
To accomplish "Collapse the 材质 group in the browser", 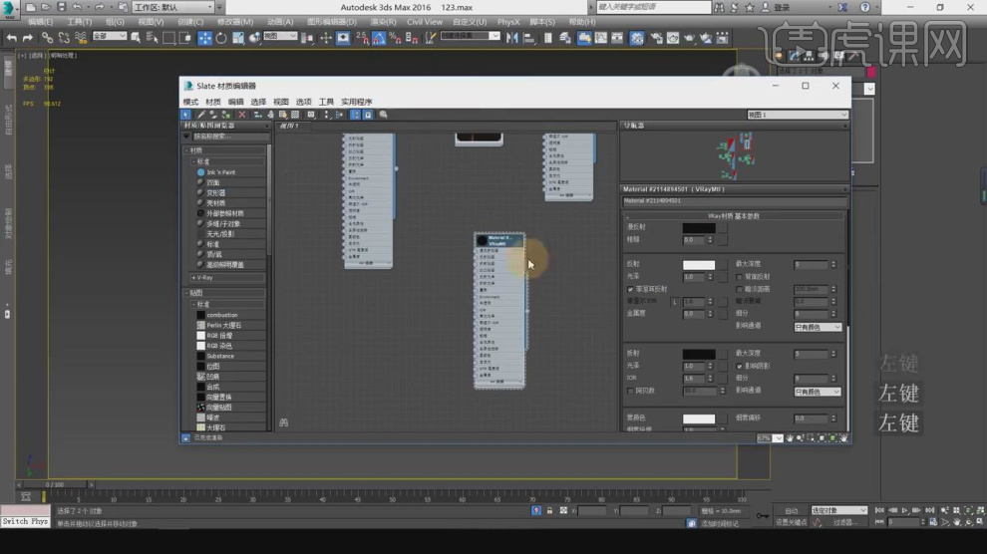I will (x=187, y=150).
